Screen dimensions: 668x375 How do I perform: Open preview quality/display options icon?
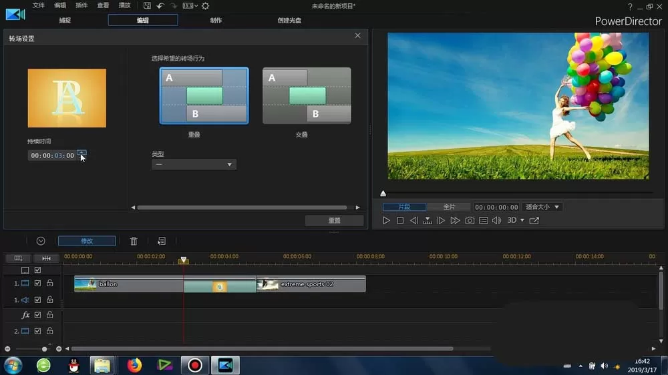484,220
